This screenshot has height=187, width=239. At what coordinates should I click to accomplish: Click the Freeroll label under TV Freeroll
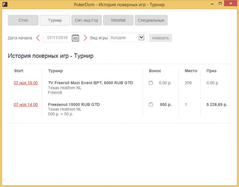55,93
